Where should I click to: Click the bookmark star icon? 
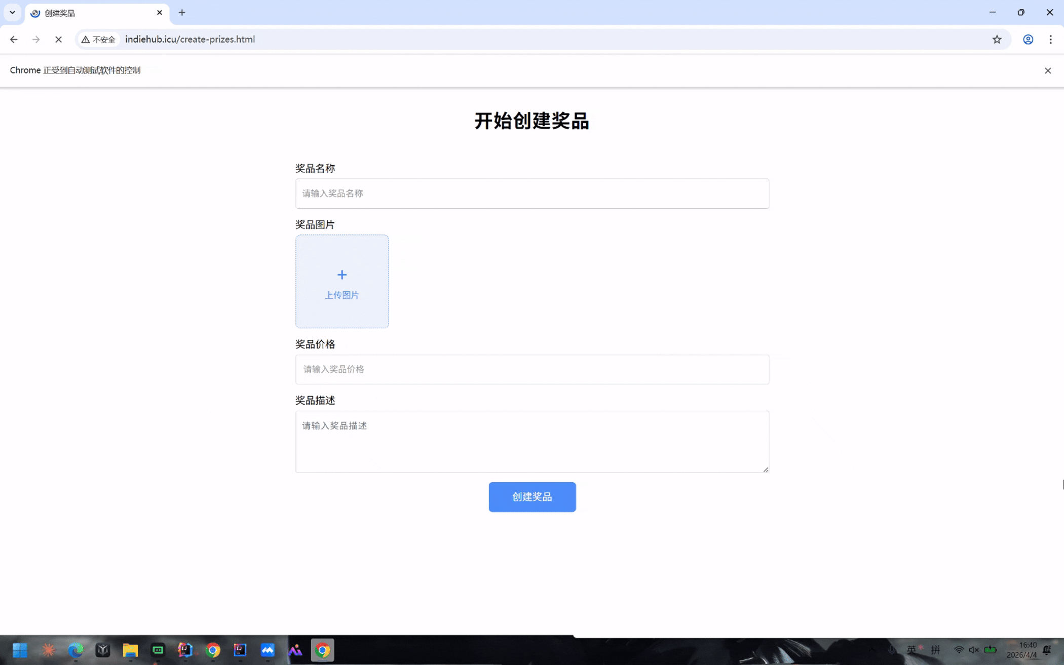pos(997,40)
